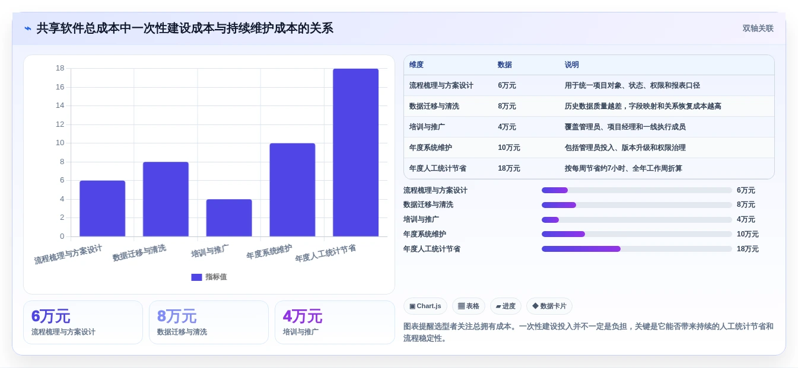The width and height of the screenshot is (798, 368).
Task: Click the footer paragraph starting 图表提醒选型者
Action: tap(589, 332)
